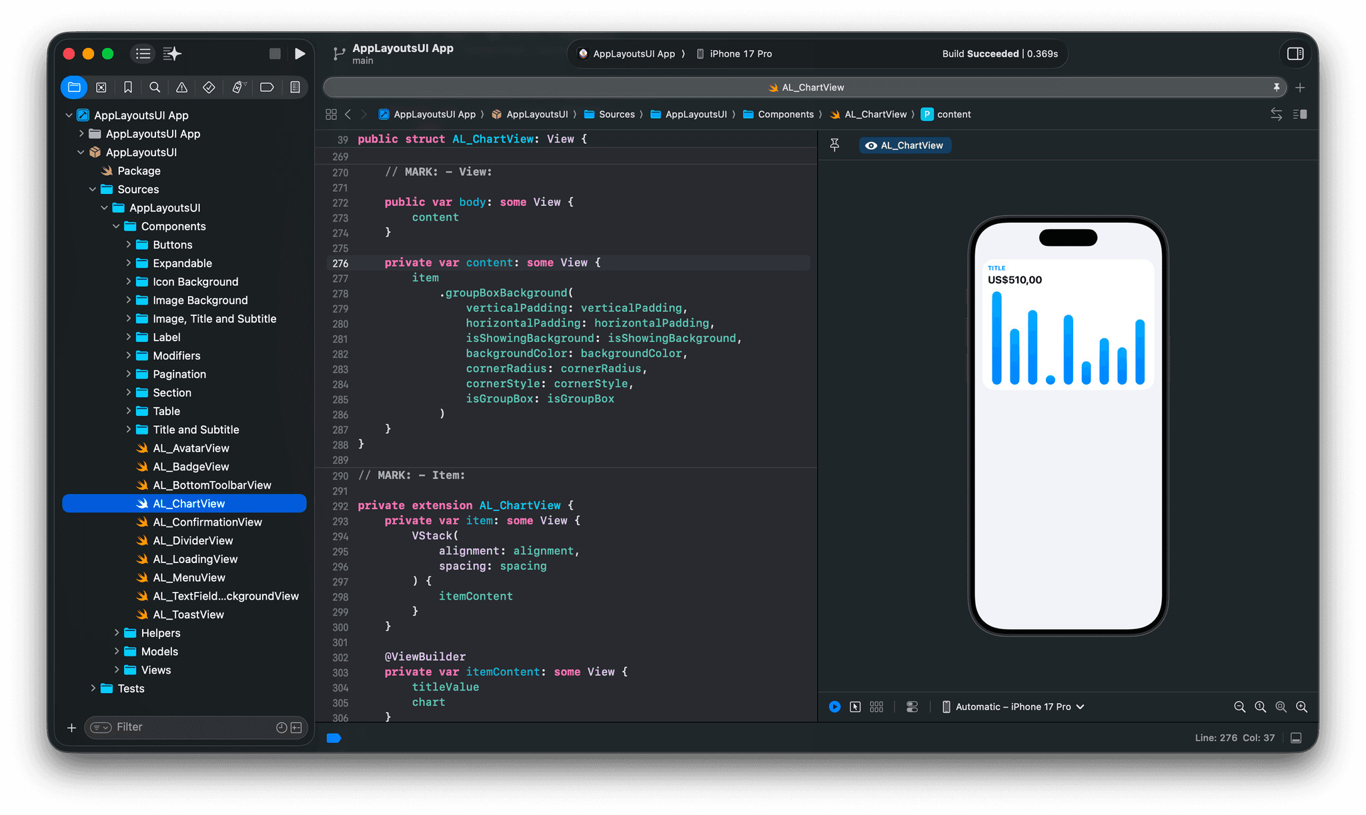Open the Find navigator magnifier
The height and width of the screenshot is (815, 1366).
click(155, 87)
